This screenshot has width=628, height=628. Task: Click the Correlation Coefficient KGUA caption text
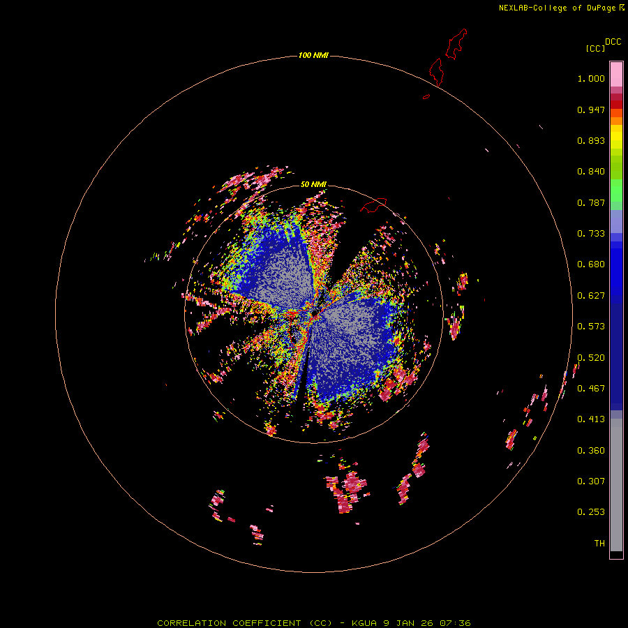click(313, 623)
